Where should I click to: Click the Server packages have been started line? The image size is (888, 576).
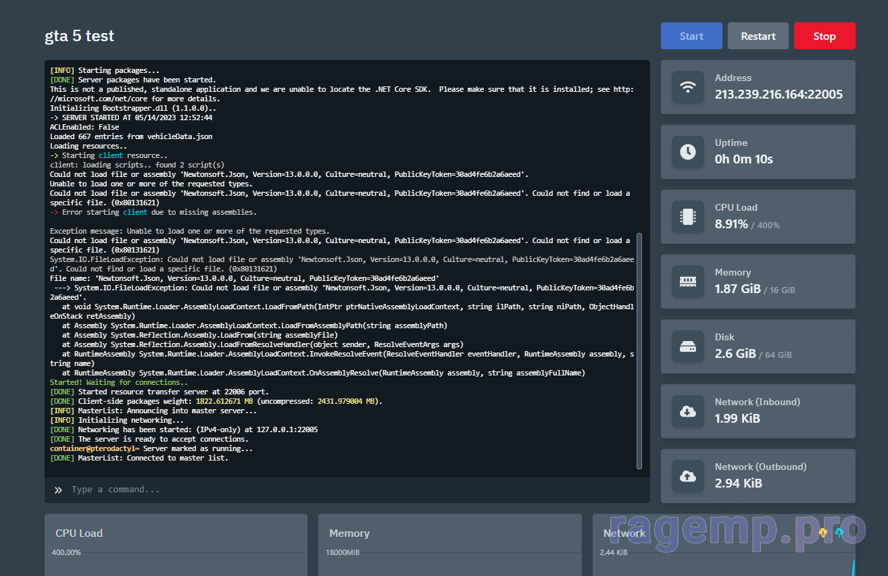click(x=133, y=80)
